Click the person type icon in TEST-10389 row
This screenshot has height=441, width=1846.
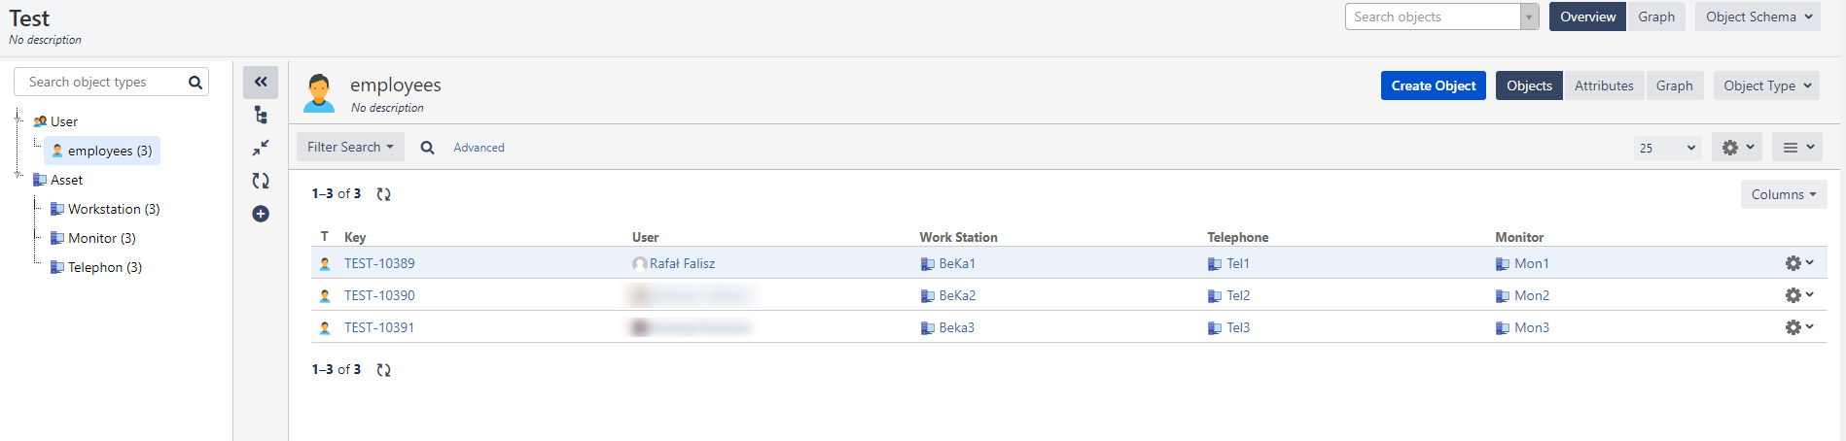pos(325,264)
